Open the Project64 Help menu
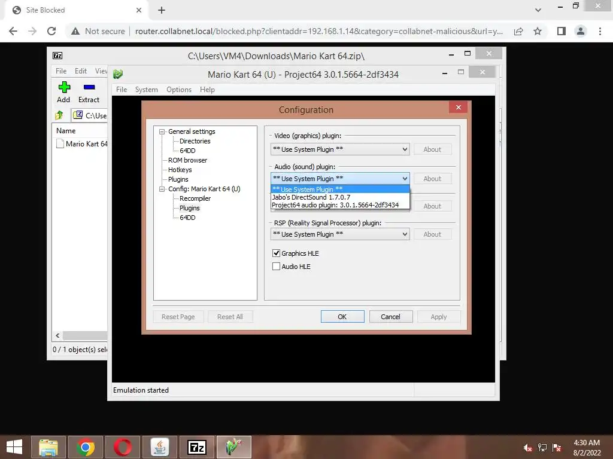This screenshot has width=613, height=459. (x=207, y=90)
